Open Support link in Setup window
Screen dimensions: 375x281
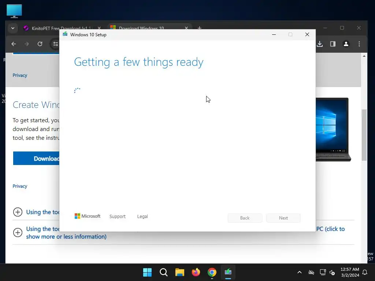118,217
